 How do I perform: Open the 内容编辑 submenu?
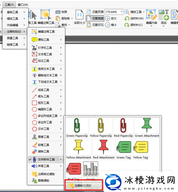(x=15, y=25)
